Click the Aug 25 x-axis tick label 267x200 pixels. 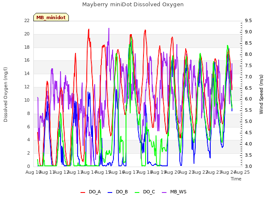click(242, 172)
